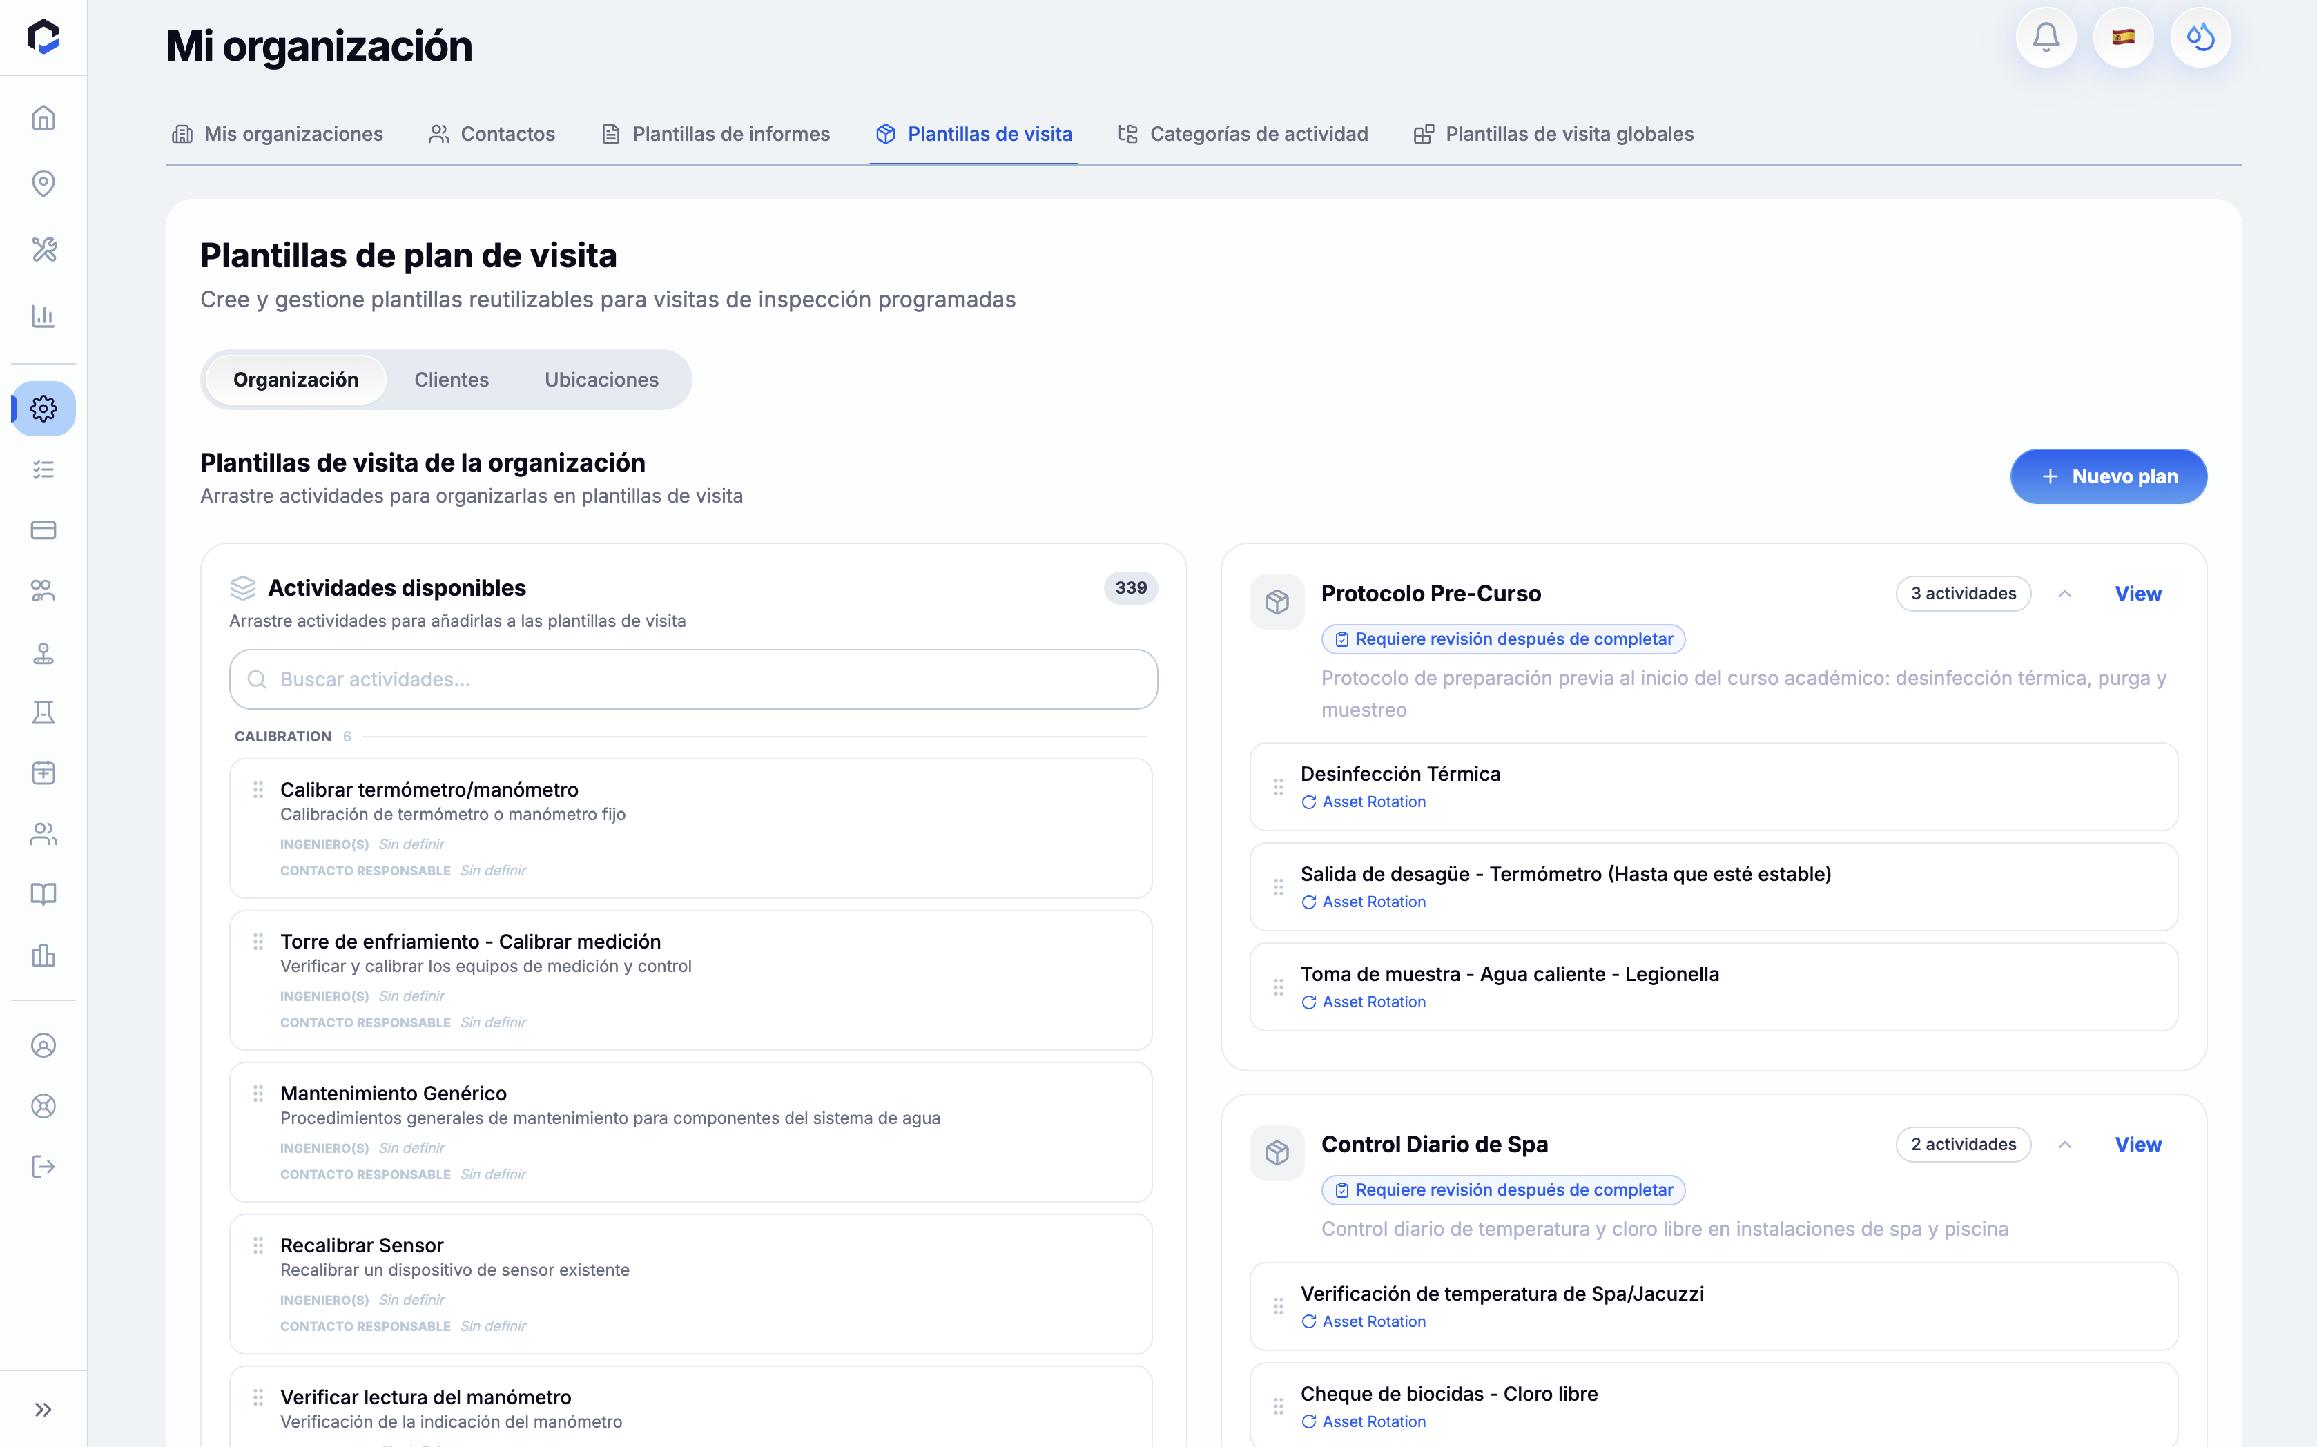The height and width of the screenshot is (1447, 2317).
Task: Select Salida de desagüe - Termómetro activity
Action: point(1714,887)
